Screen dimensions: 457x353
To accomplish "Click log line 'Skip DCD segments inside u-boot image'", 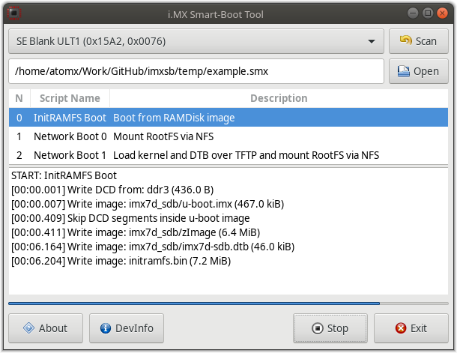I will click(x=130, y=218).
